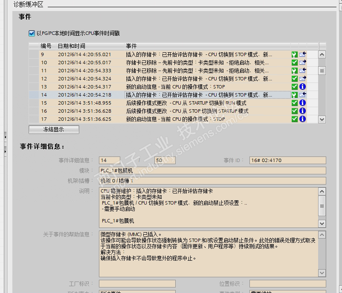Click help info box scroll down arrow
342x293 pixels.
322,273
